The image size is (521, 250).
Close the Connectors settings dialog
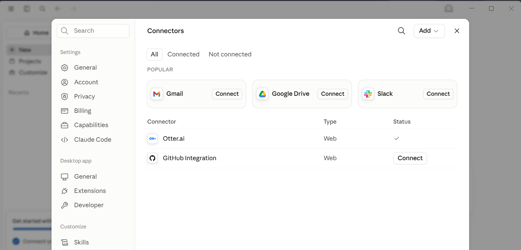pyautogui.click(x=457, y=31)
